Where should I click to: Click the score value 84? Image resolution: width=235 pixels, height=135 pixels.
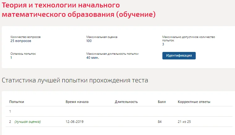click(x=160, y=122)
